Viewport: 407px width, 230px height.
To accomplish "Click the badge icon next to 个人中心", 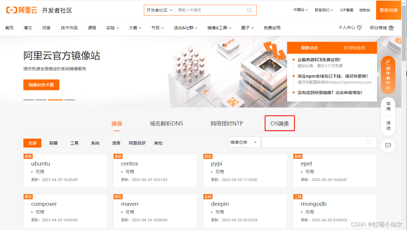I will coord(359,28).
